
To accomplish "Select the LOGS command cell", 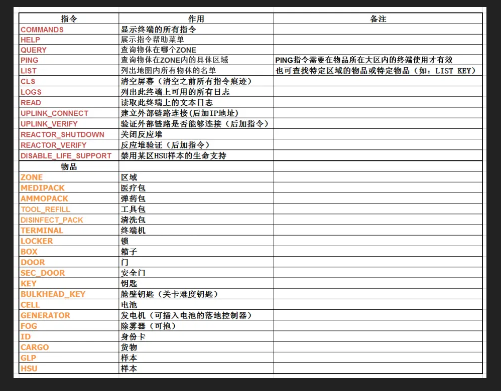I will click(69, 92).
